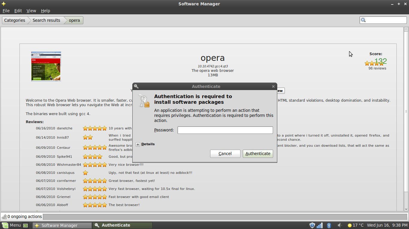
Task: Open the Edit menu
Action: click(18, 11)
